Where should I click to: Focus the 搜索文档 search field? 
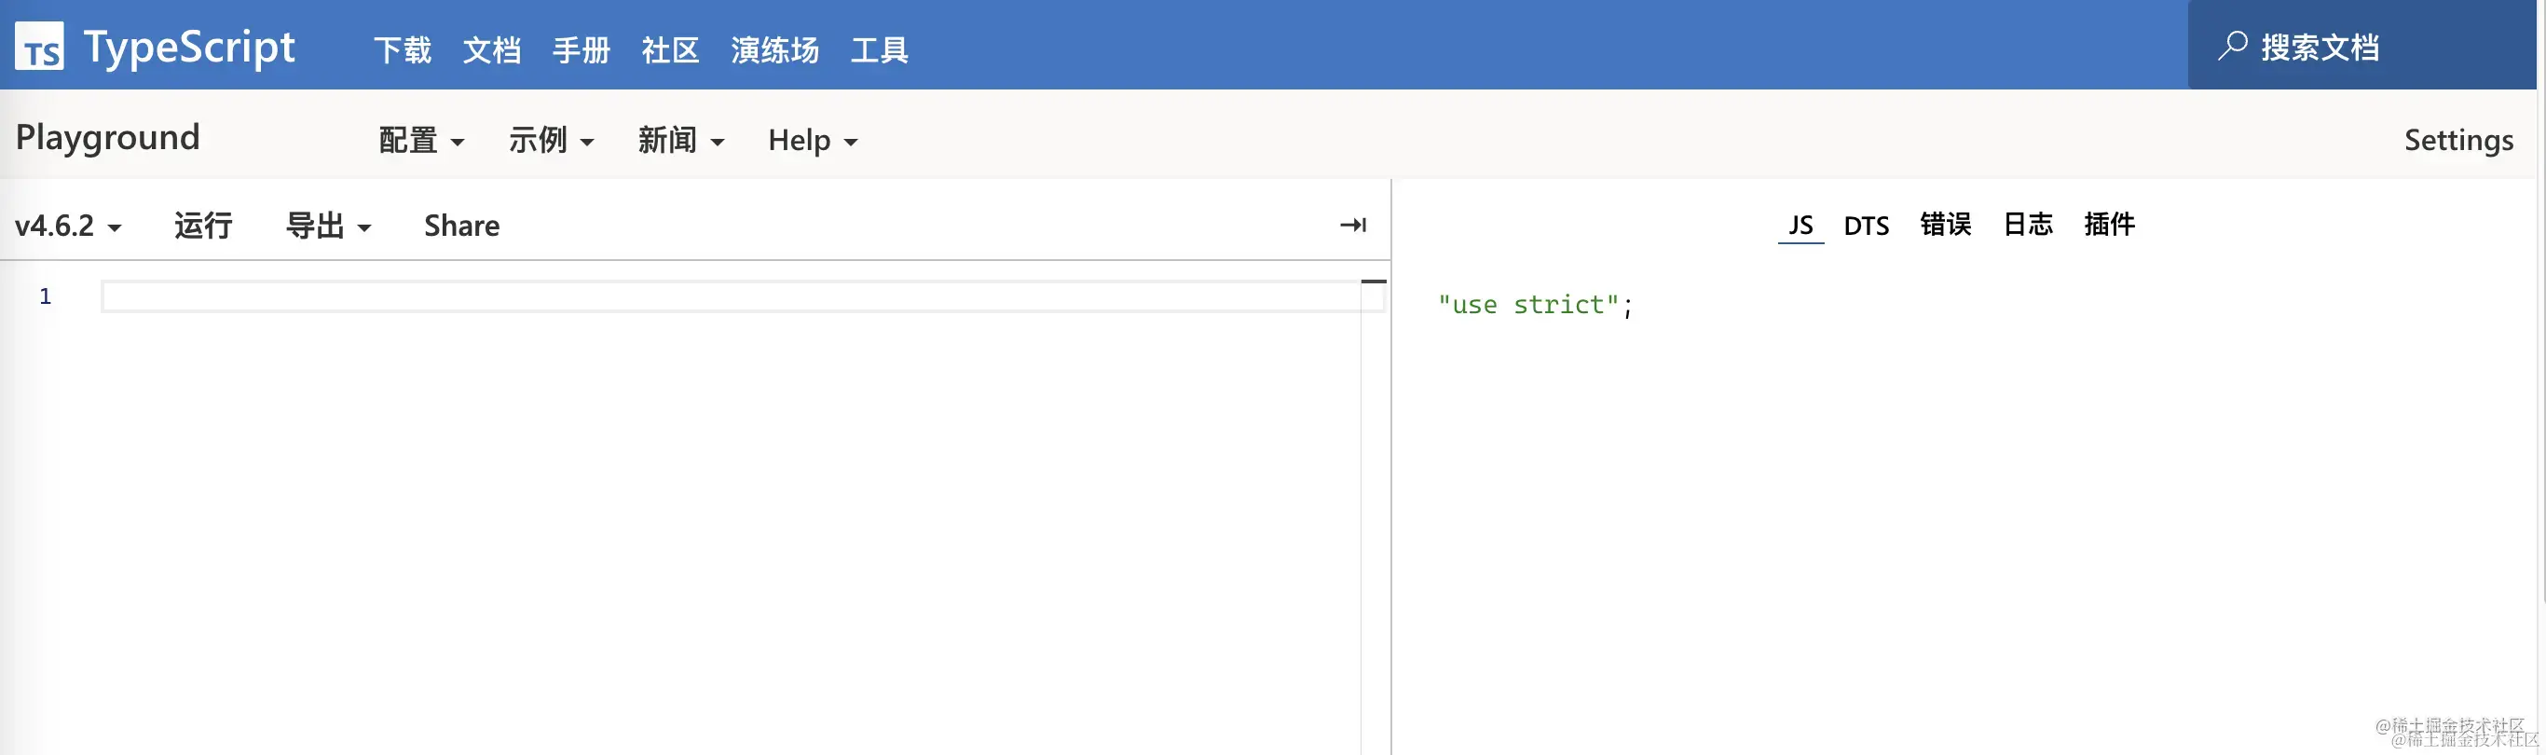point(2362,47)
